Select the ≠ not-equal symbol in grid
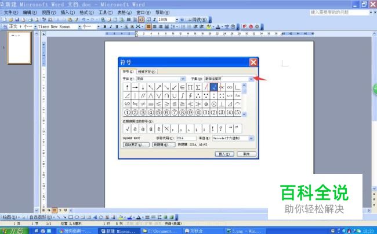 [143, 104]
